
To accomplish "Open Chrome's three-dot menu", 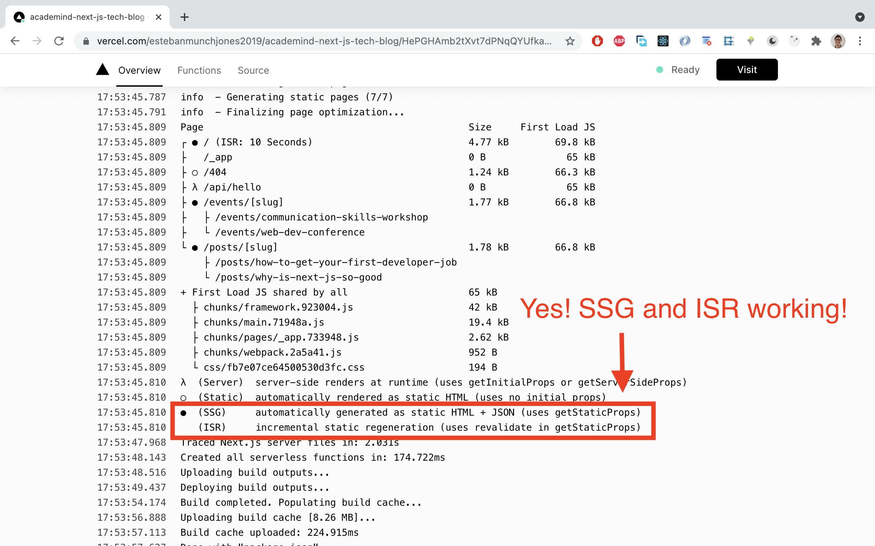I will [860, 41].
